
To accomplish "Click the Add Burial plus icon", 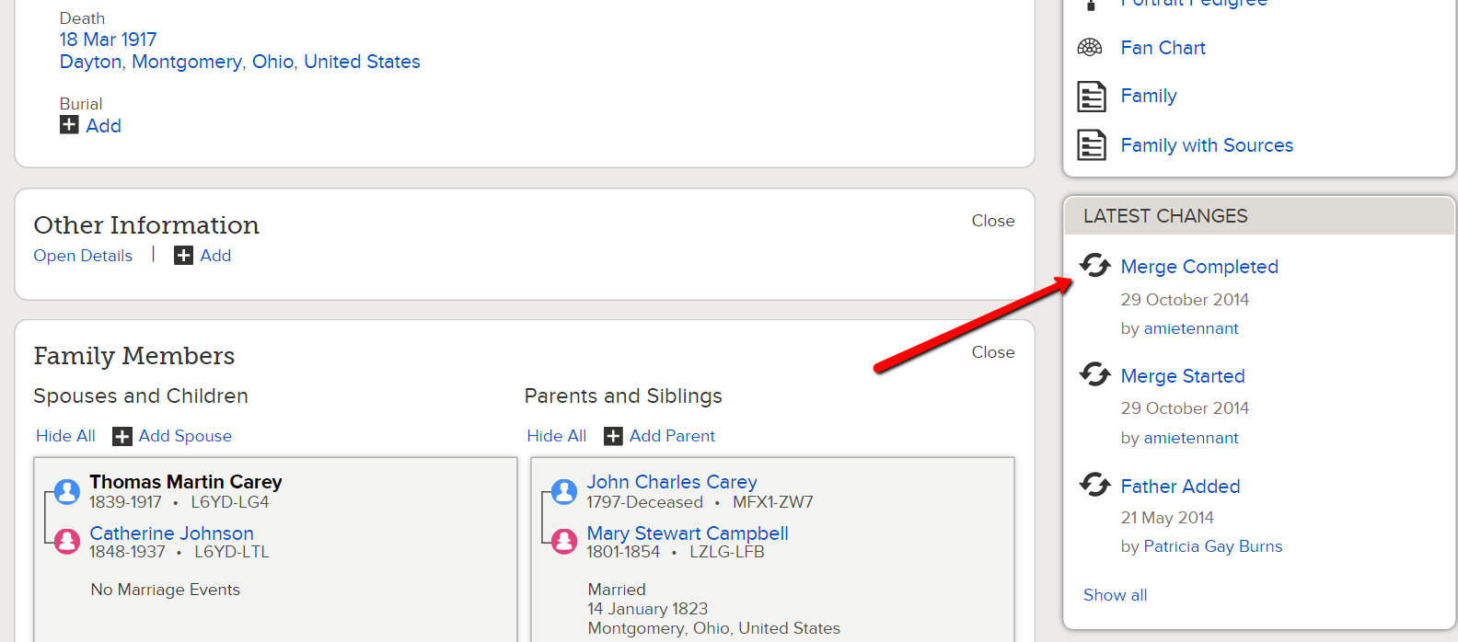I will [x=69, y=125].
